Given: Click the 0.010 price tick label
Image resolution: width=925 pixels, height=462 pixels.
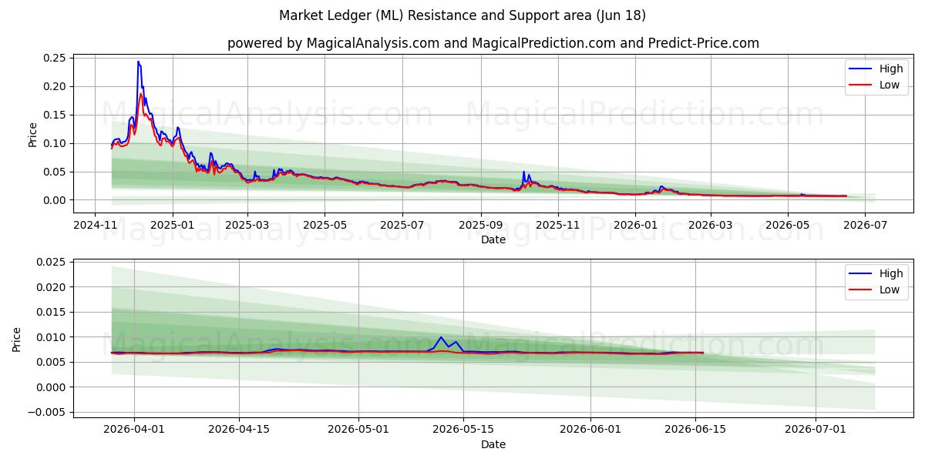Looking at the screenshot, I should coord(51,337).
